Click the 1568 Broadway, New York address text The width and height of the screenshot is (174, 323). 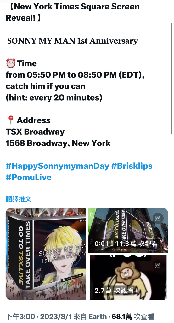58,143
